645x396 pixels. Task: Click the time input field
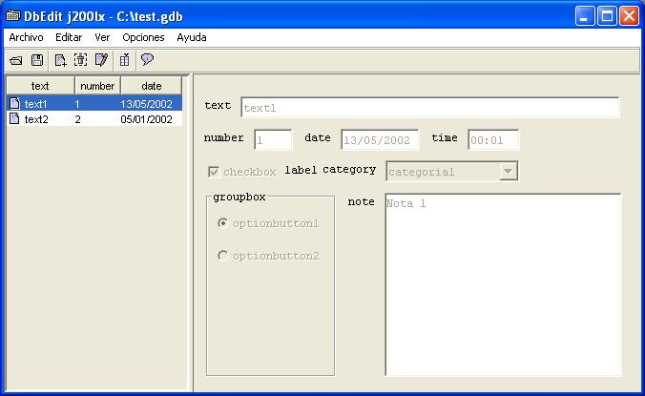492,140
